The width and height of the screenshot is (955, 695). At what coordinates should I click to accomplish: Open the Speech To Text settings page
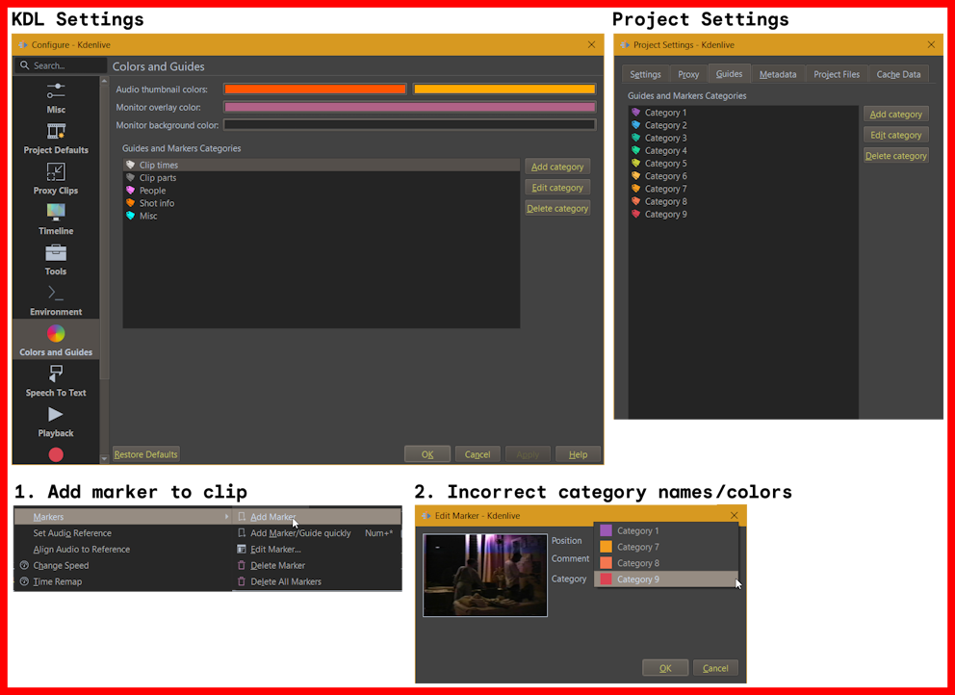tap(56, 380)
